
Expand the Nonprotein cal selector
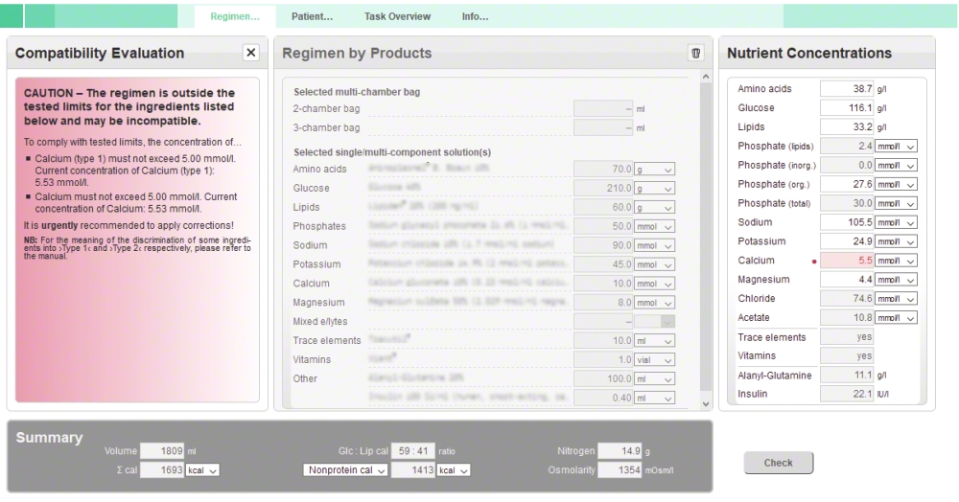point(345,470)
